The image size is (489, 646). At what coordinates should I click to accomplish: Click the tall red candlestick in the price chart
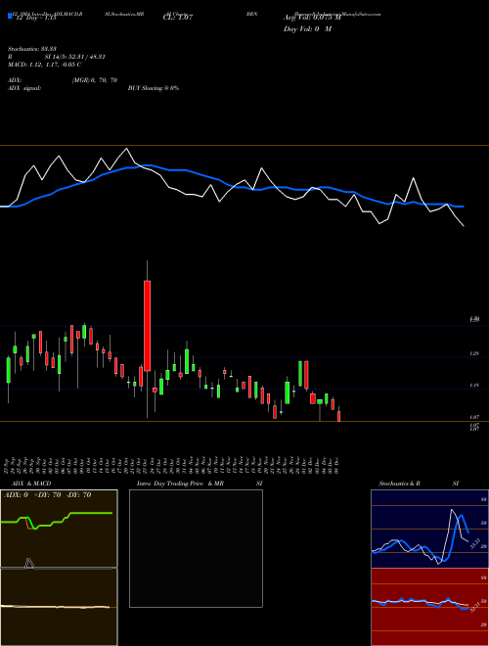pos(147,326)
